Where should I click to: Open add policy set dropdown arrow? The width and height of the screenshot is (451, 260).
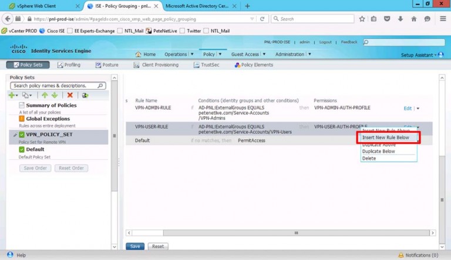(x=16, y=96)
